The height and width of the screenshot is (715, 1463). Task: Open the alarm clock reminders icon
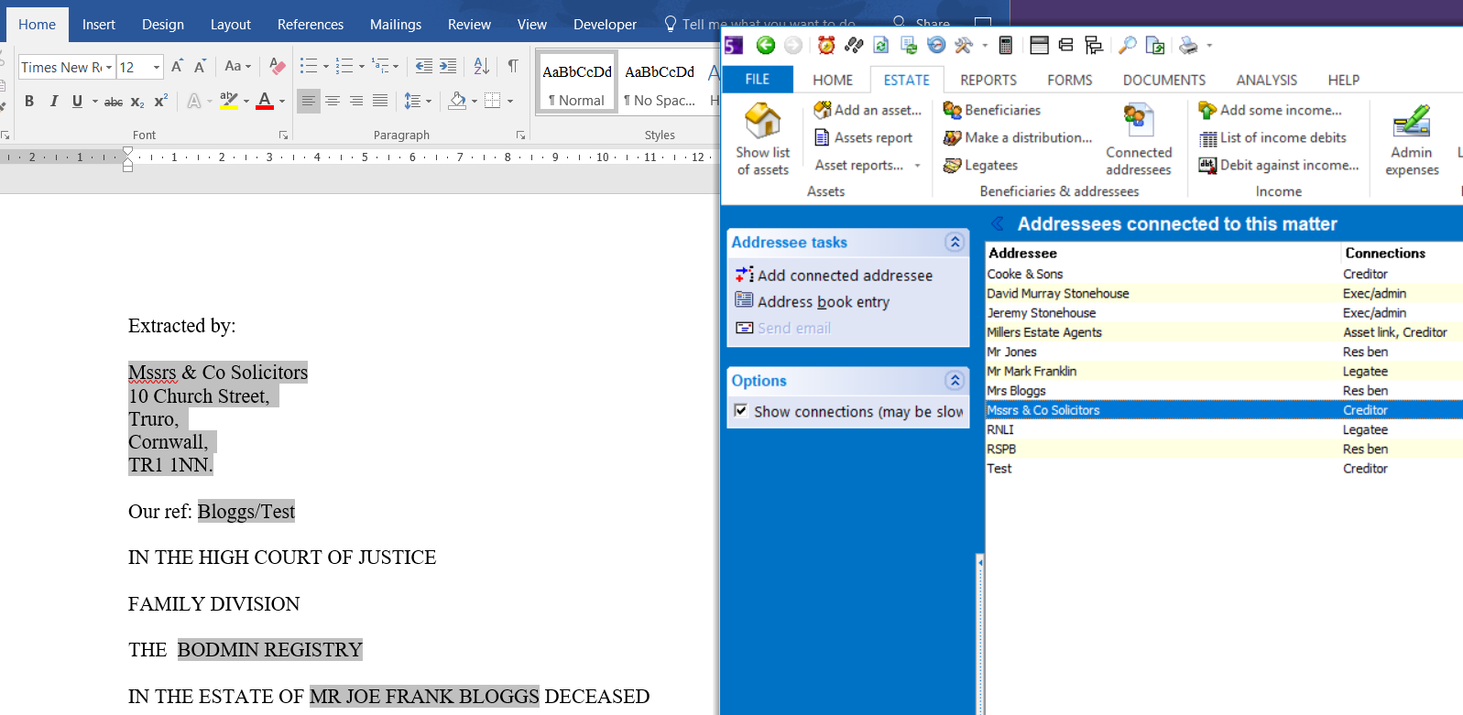pyautogui.click(x=826, y=45)
